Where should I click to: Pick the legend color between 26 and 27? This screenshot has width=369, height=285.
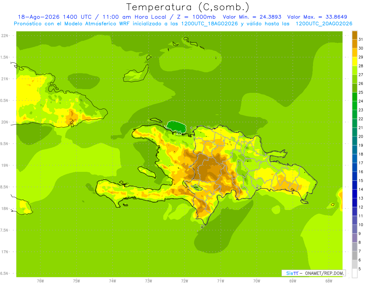click(355, 79)
